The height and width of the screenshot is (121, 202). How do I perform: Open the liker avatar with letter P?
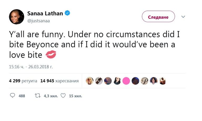(x=145, y=81)
